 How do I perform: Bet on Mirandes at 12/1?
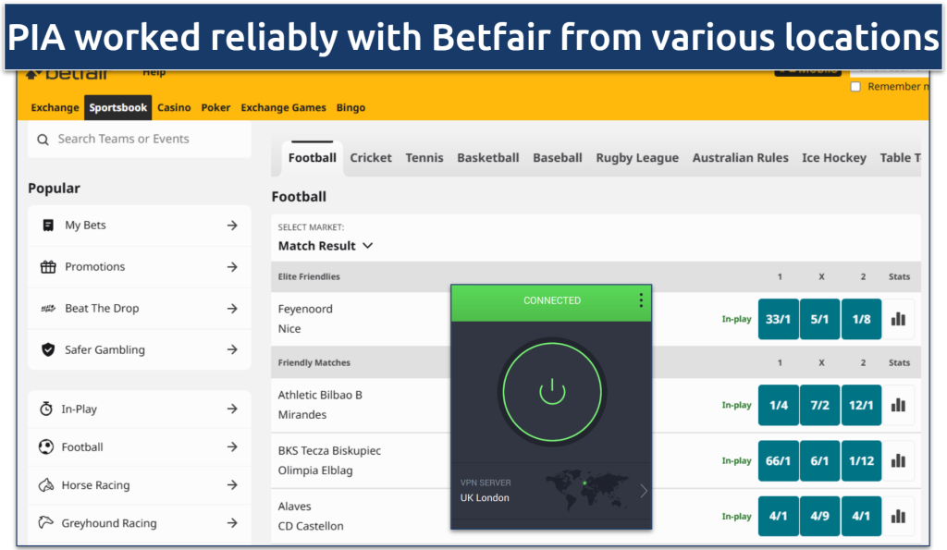(861, 405)
